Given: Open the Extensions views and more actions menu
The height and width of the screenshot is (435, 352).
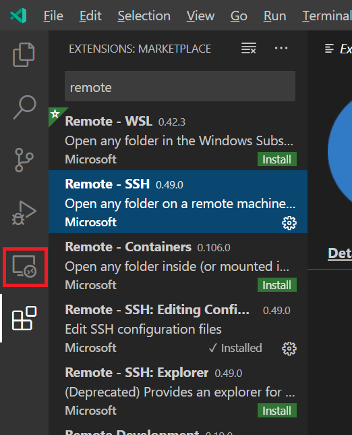Looking at the screenshot, I should pyautogui.click(x=281, y=48).
